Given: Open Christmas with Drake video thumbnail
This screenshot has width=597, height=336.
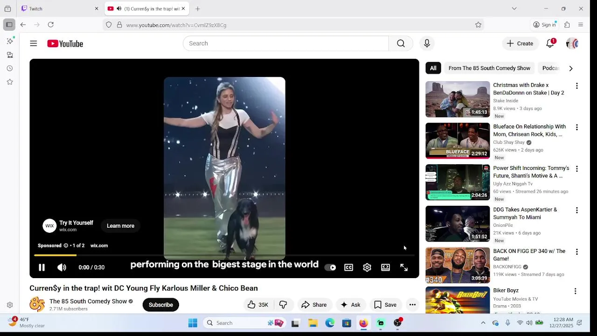Looking at the screenshot, I should click(x=458, y=99).
